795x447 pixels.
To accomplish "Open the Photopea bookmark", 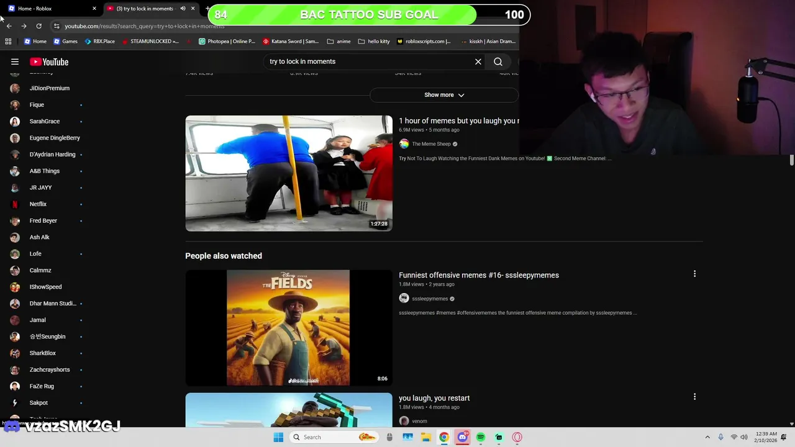I will [x=227, y=42].
